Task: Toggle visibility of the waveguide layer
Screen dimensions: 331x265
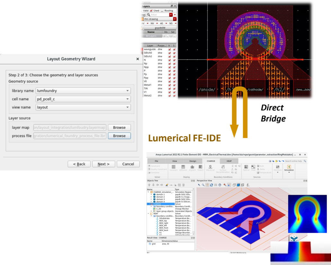Action: (x=169, y=49)
